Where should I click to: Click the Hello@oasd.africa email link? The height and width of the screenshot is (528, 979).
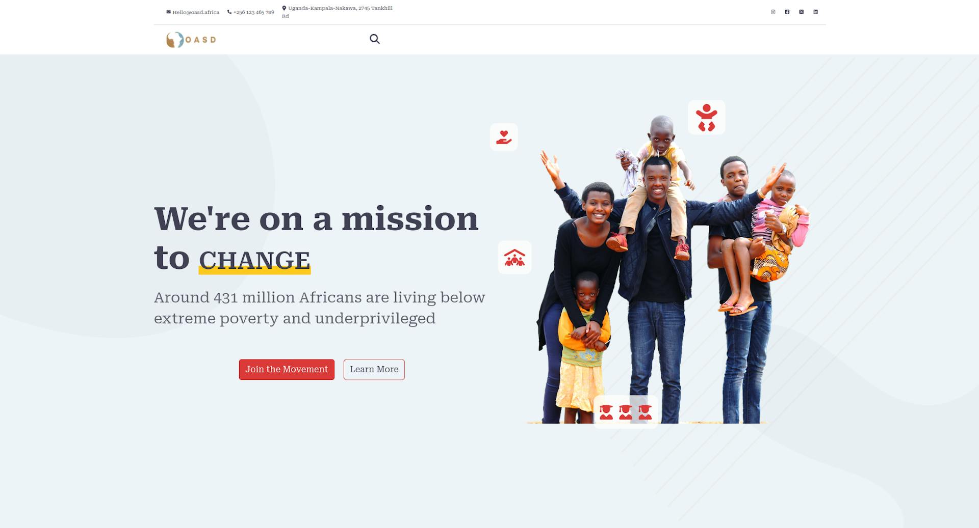[196, 12]
